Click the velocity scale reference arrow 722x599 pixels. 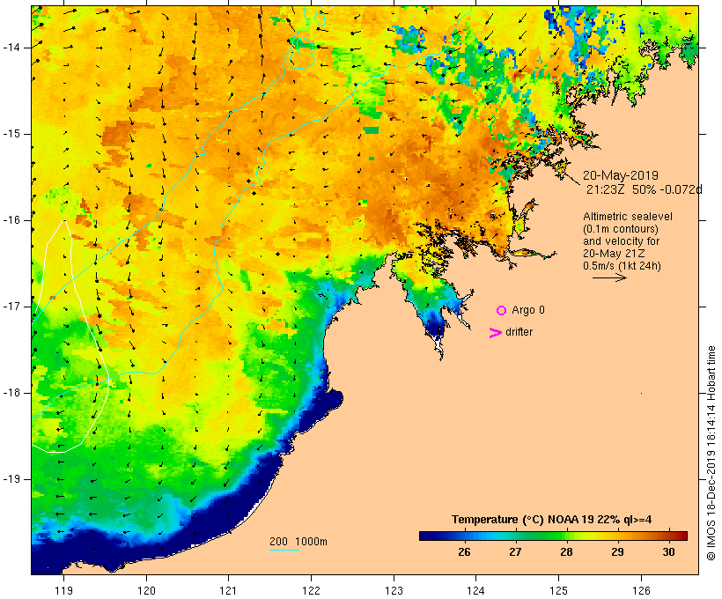click(609, 277)
